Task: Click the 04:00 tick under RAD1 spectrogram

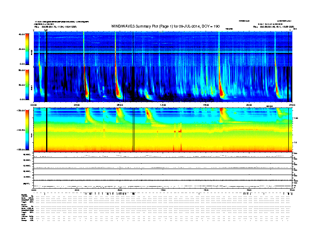Action: [77, 105]
